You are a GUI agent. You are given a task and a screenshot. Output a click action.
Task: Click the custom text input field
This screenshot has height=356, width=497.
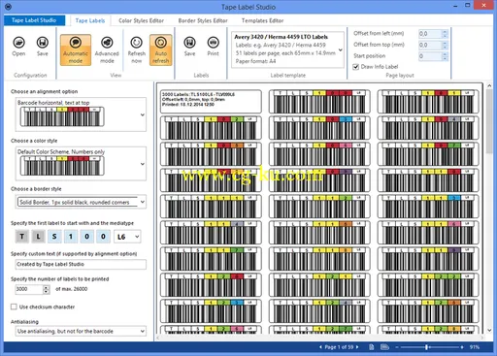click(x=81, y=264)
